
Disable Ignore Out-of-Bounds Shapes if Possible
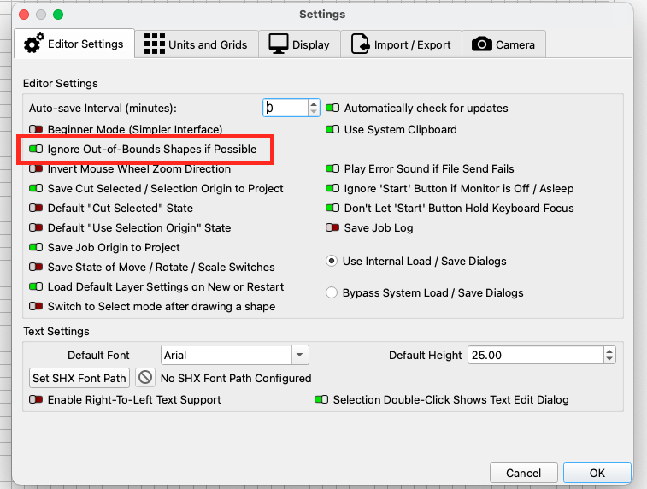[x=36, y=149]
